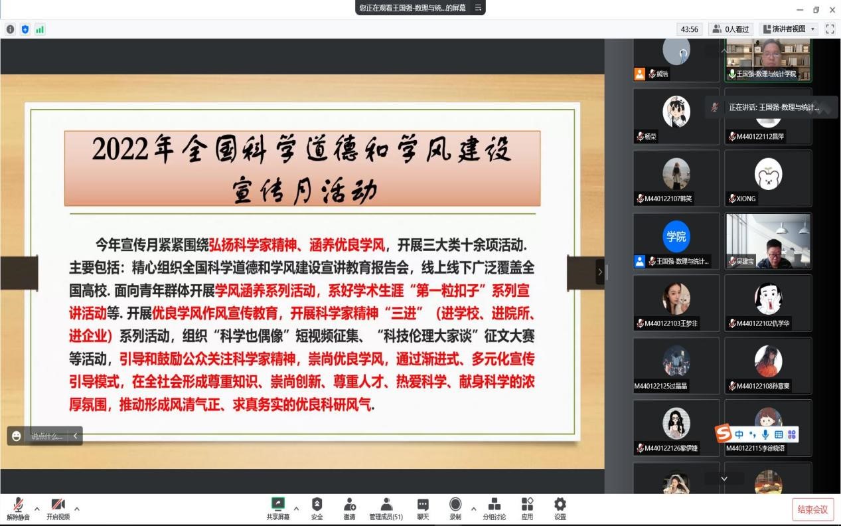This screenshot has height=526, width=841.
Task: Click the 邀请 invite icon
Action: (349, 508)
